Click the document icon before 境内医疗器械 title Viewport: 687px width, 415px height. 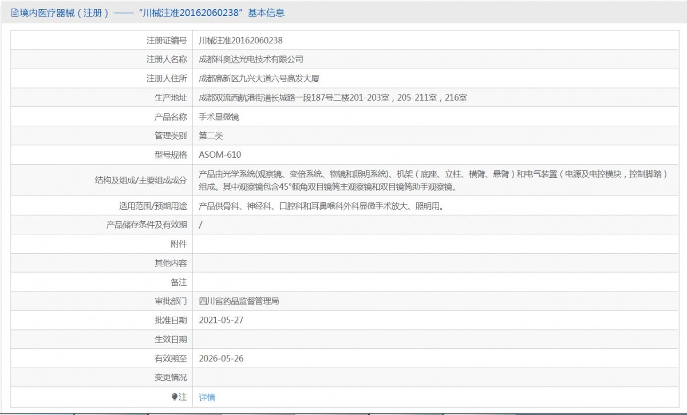pos(15,13)
